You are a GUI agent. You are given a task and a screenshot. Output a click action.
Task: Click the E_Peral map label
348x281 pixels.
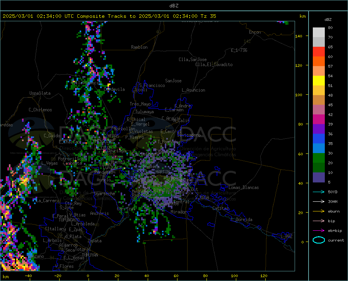[60, 216]
